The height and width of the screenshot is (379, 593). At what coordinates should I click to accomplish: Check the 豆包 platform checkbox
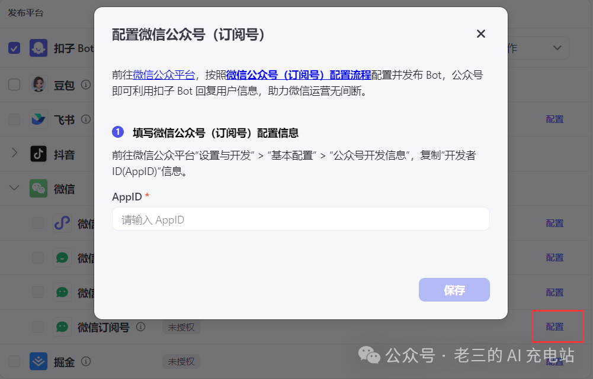coord(14,85)
